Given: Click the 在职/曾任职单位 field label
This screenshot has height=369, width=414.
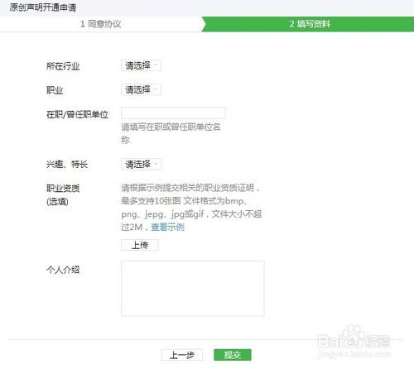Looking at the screenshot, I should click(77, 114).
